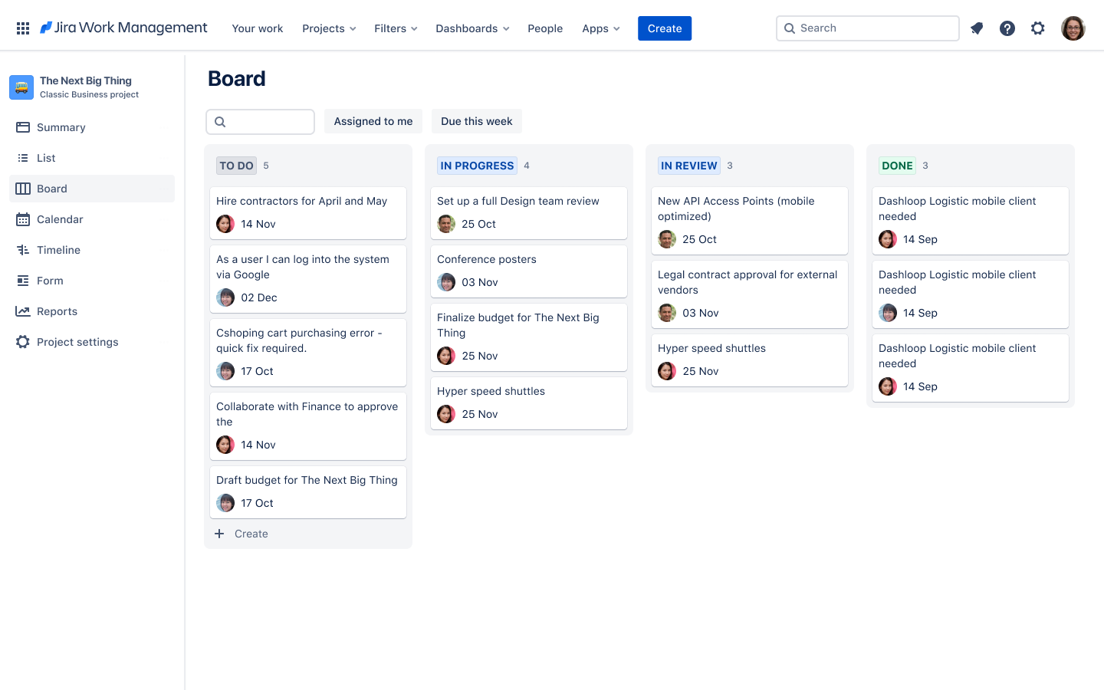Expand the Projects dropdown

tap(328, 28)
